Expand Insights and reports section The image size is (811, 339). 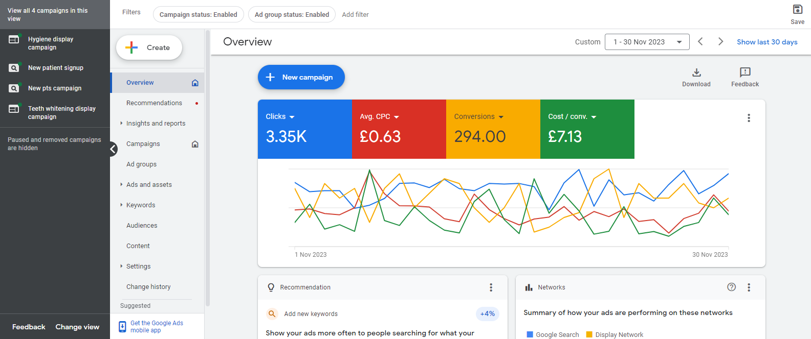click(x=156, y=124)
